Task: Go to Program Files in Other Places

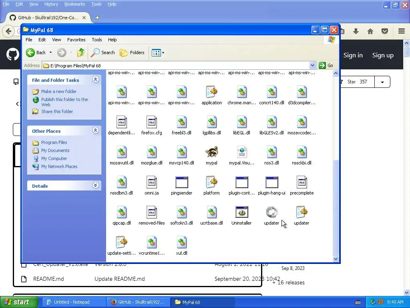Action: coord(54,142)
